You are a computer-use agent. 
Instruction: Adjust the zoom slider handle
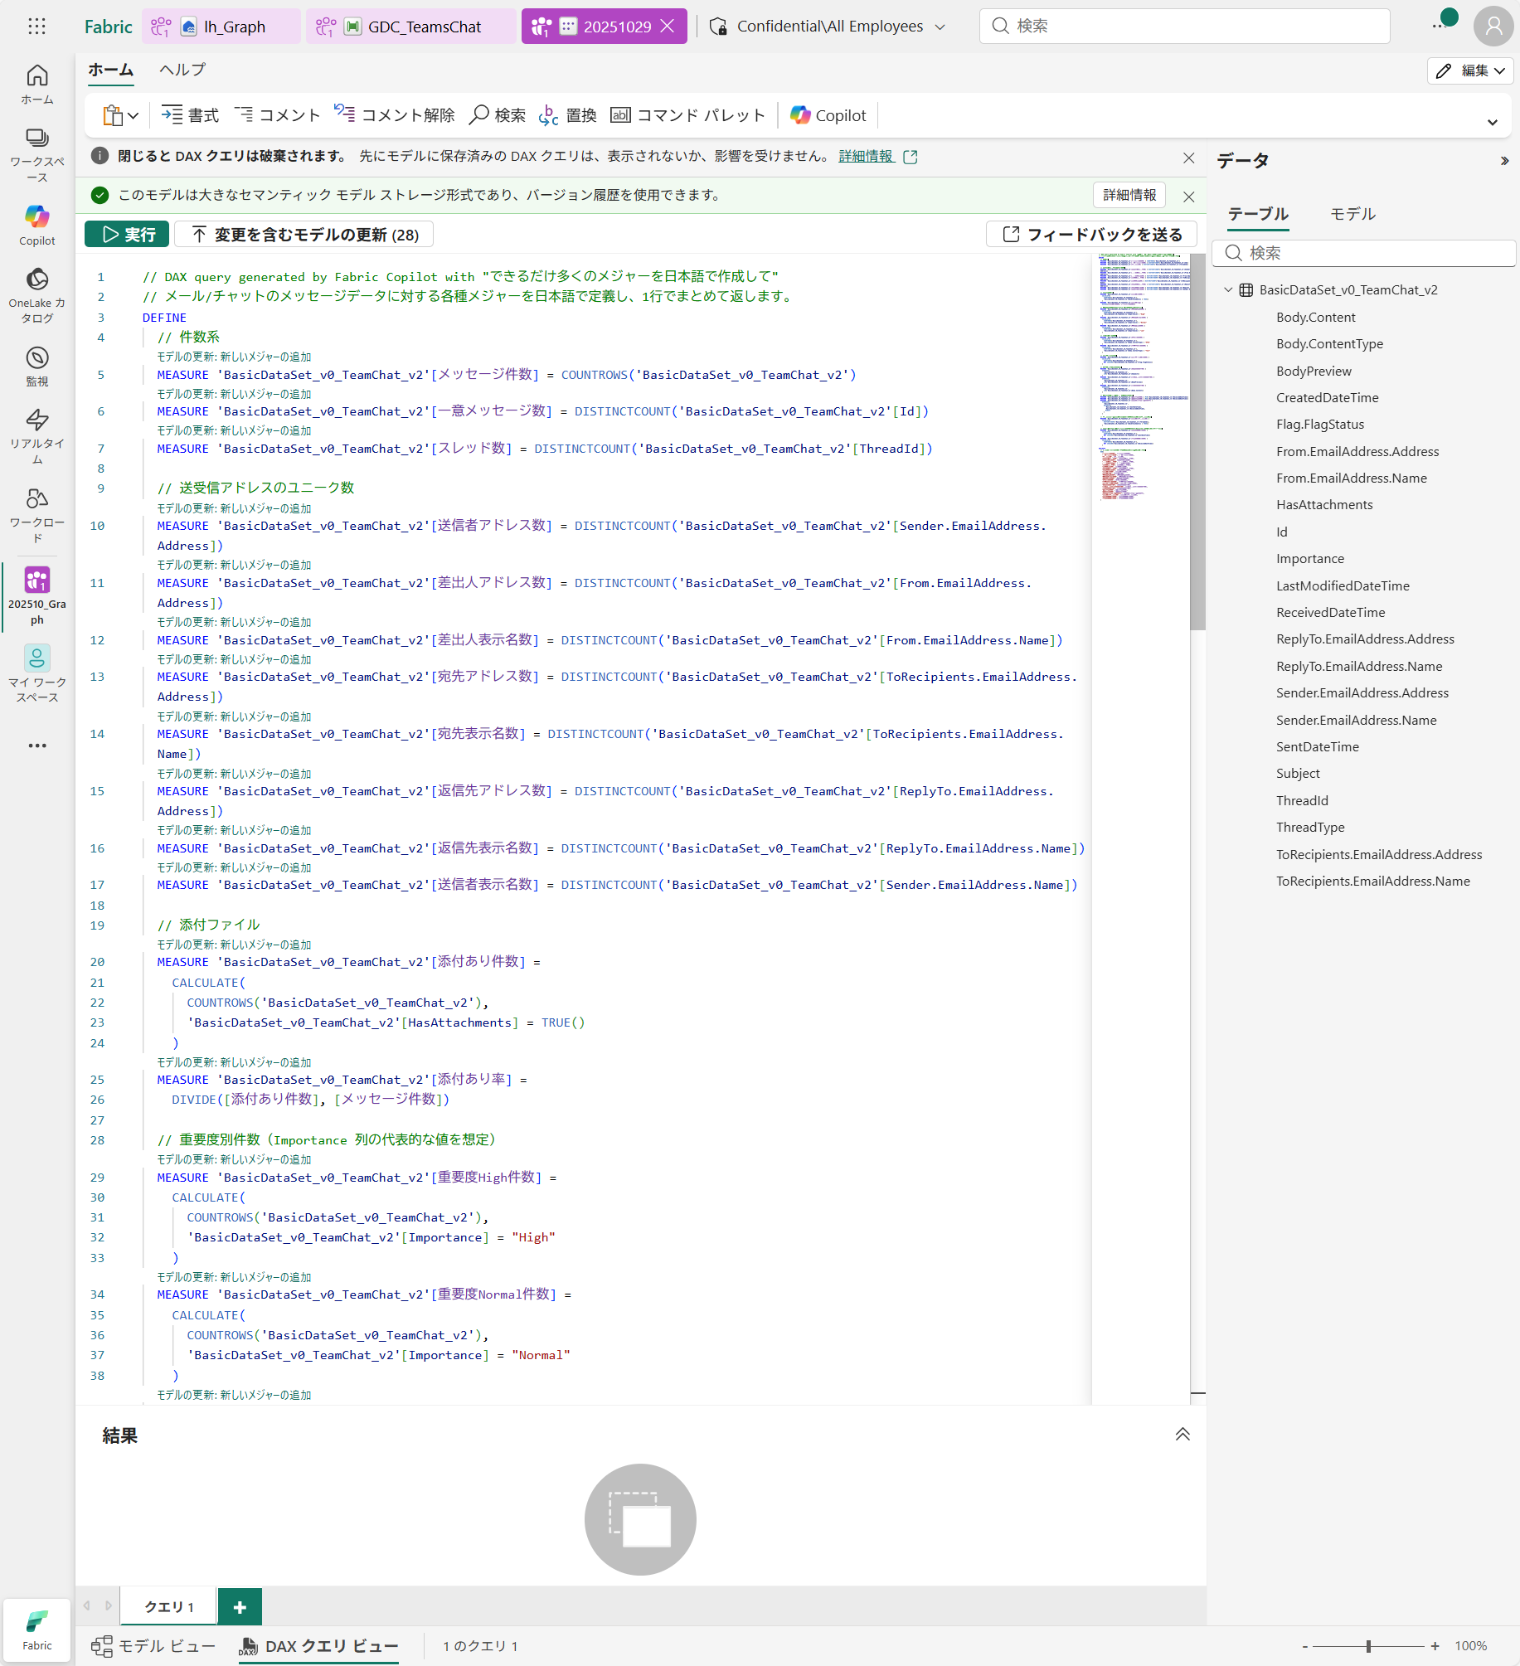coord(1368,1646)
